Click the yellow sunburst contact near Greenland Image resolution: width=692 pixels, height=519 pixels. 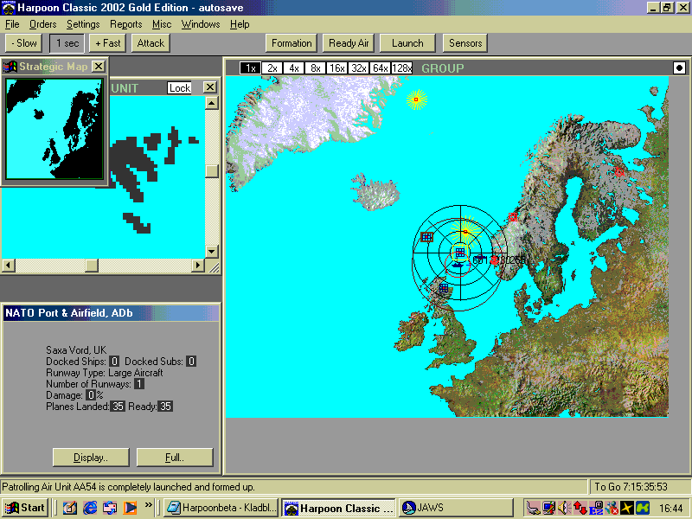(x=416, y=99)
